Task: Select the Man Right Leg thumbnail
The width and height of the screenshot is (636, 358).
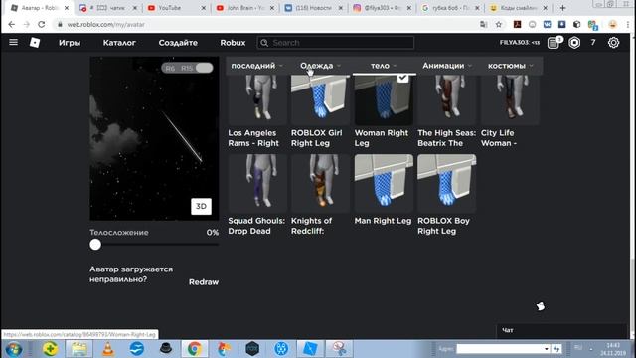Action: pos(384,183)
